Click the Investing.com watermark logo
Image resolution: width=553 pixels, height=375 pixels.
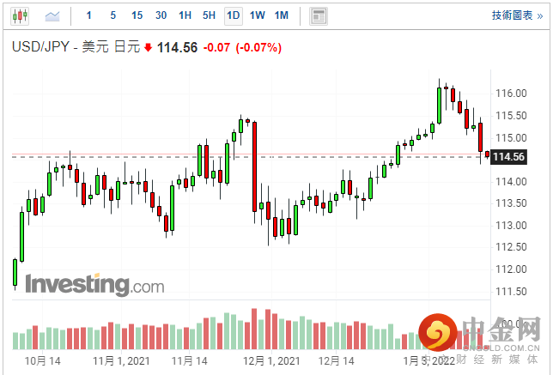pos(94,284)
